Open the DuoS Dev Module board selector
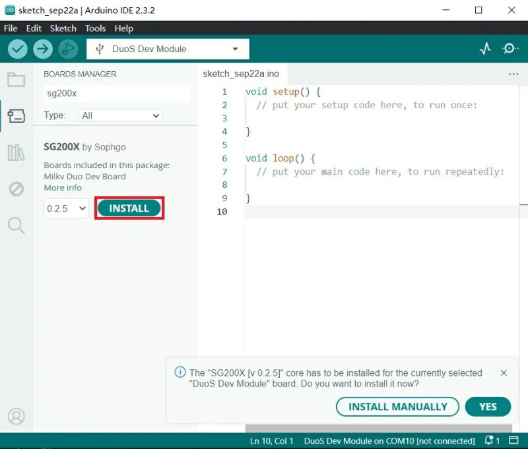 coord(167,49)
